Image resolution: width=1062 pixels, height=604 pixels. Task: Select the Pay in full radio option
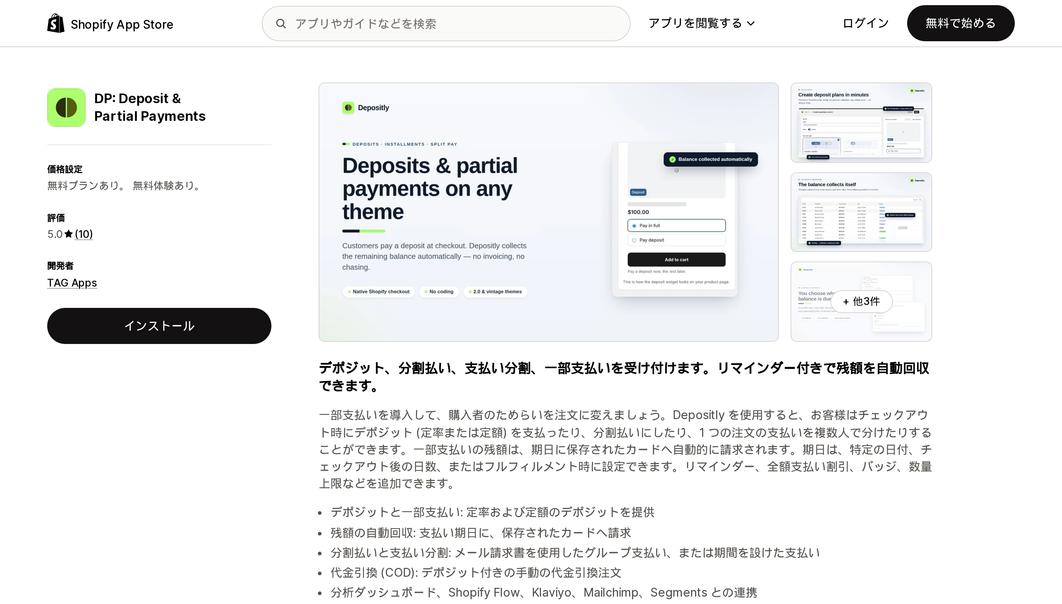click(634, 226)
